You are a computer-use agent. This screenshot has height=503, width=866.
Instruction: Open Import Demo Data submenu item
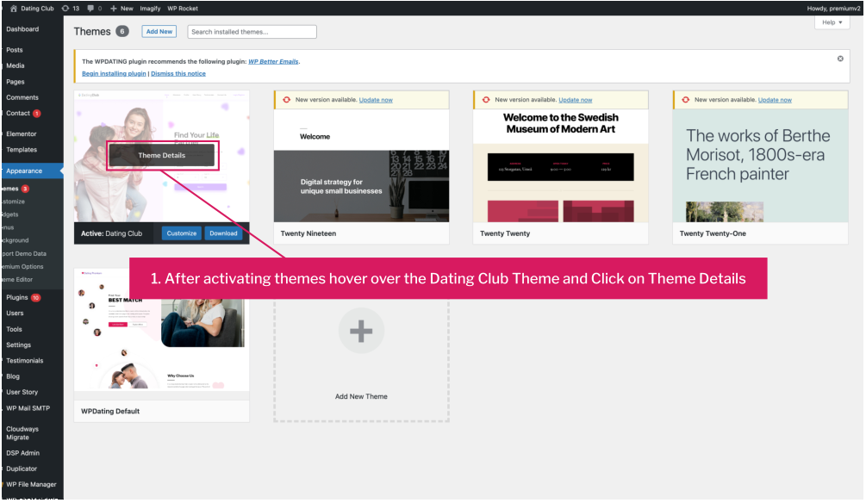24,254
